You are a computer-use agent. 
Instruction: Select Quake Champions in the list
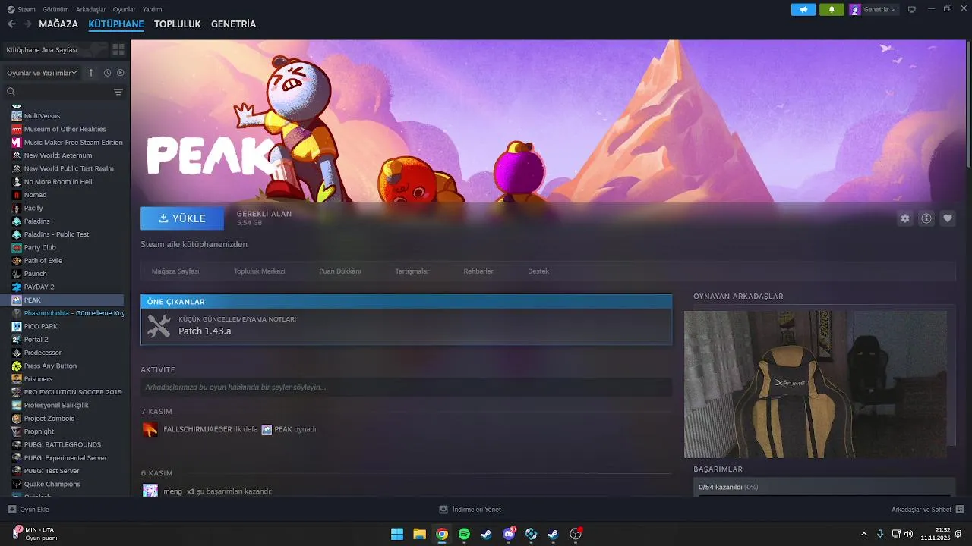coord(52,484)
